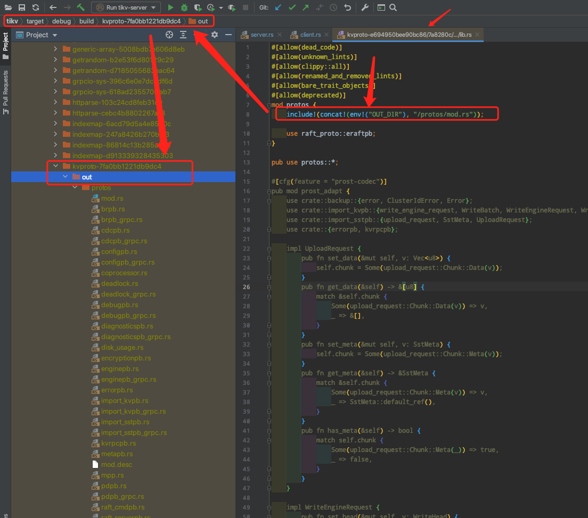The image size is (588, 518).
Task: Click the Git update project arrow
Action: coord(279,7)
